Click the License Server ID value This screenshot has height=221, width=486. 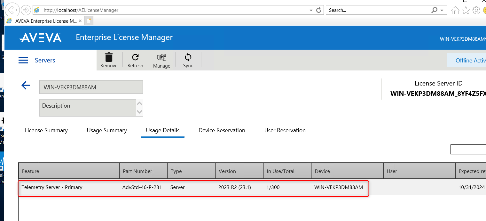click(x=438, y=94)
